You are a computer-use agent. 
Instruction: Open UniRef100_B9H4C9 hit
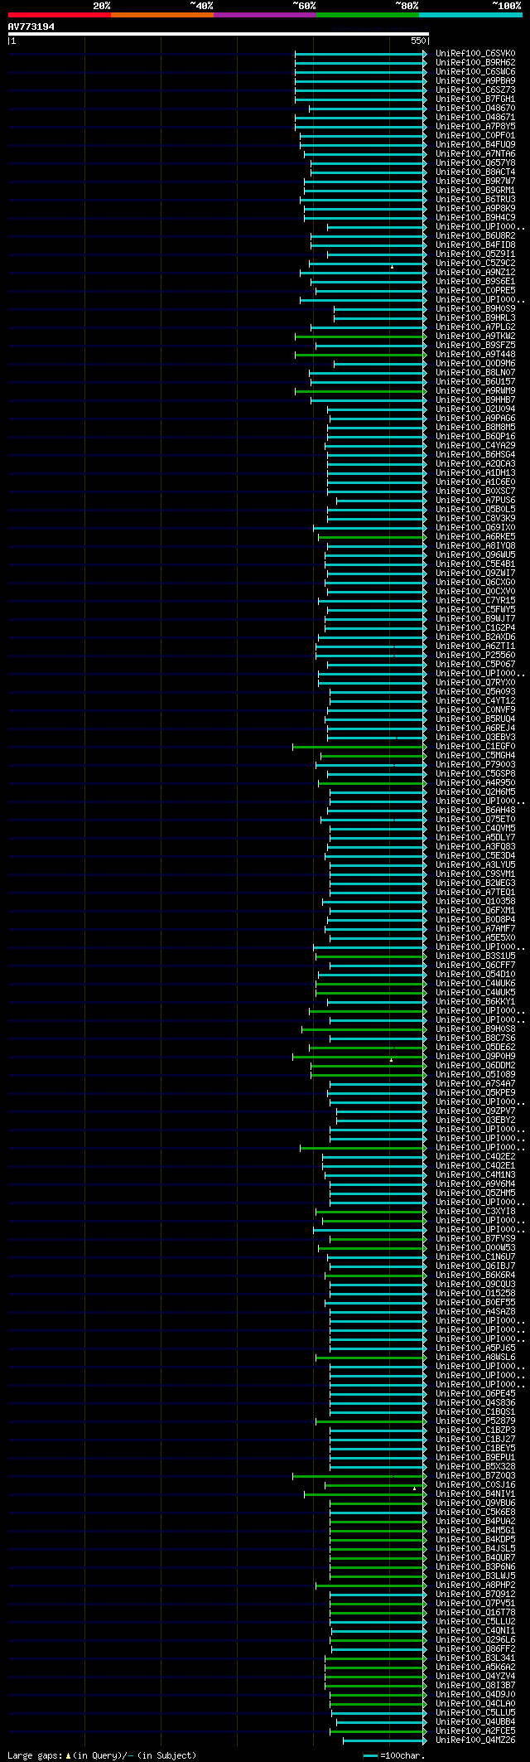[x=475, y=218]
